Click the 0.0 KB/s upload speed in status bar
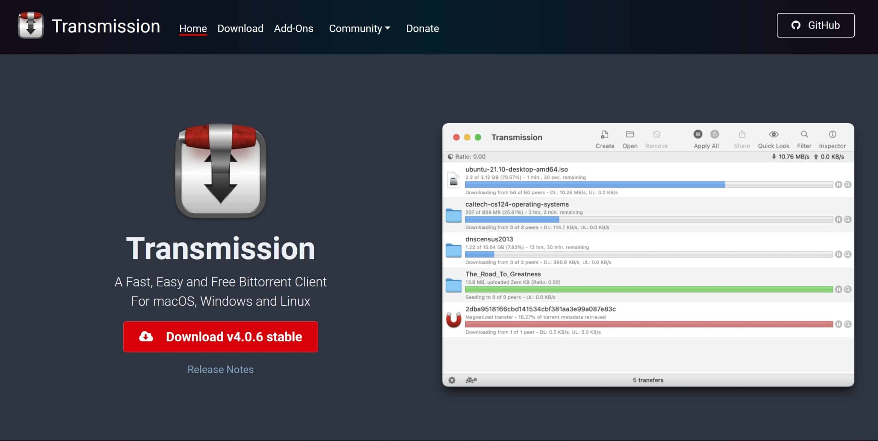878x441 pixels. [832, 156]
